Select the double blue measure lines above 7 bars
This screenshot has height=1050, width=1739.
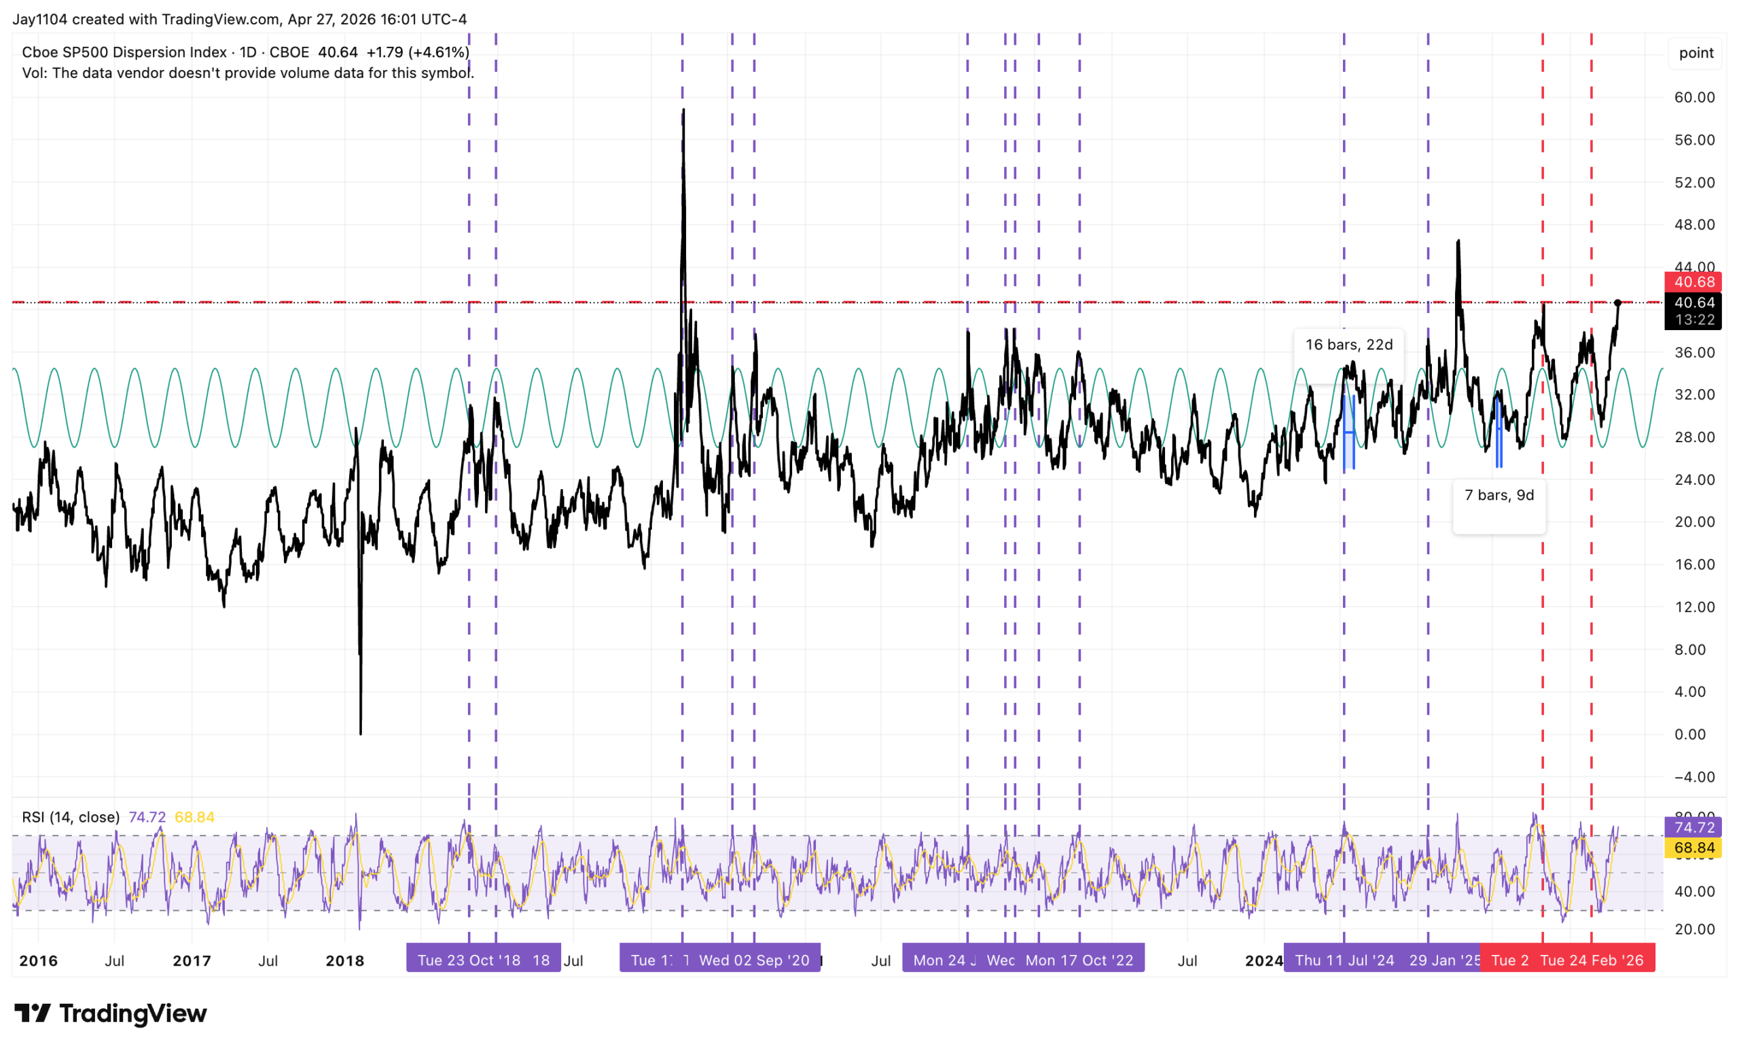pyautogui.click(x=1499, y=432)
